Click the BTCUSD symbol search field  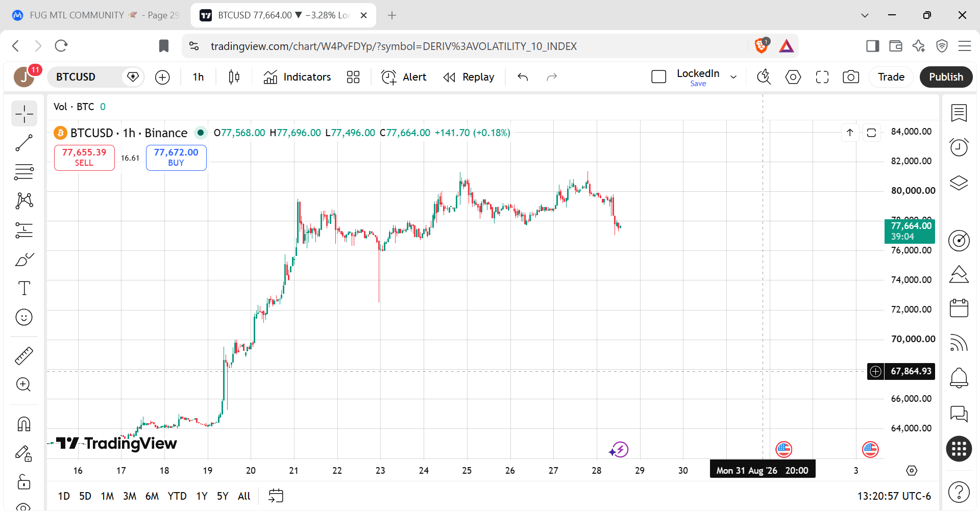[x=87, y=77]
